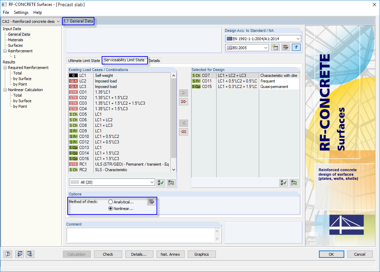Jump to next module window
This screenshot has height=272, width=380.
pyautogui.click(x=29, y=254)
